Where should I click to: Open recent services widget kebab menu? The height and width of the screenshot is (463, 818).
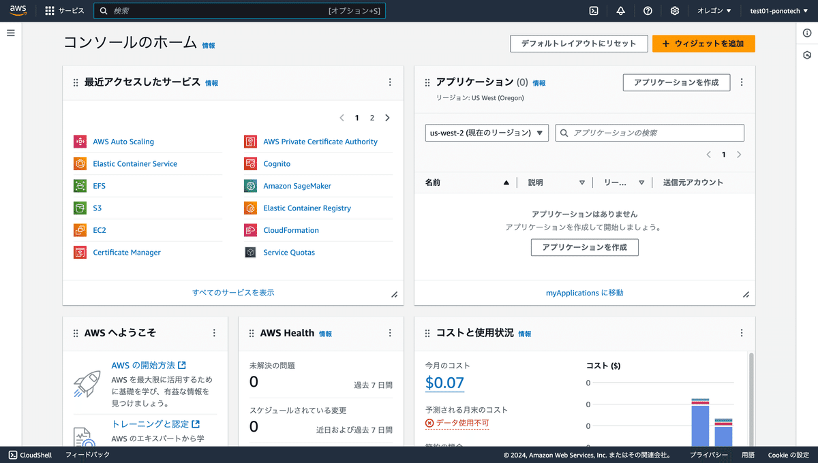click(390, 82)
